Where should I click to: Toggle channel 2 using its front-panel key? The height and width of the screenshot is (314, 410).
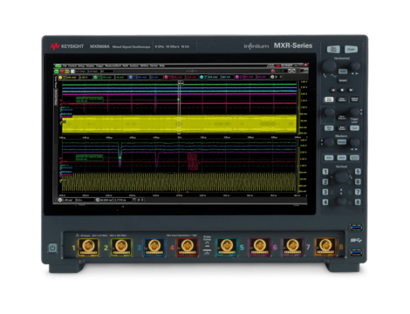325,182
